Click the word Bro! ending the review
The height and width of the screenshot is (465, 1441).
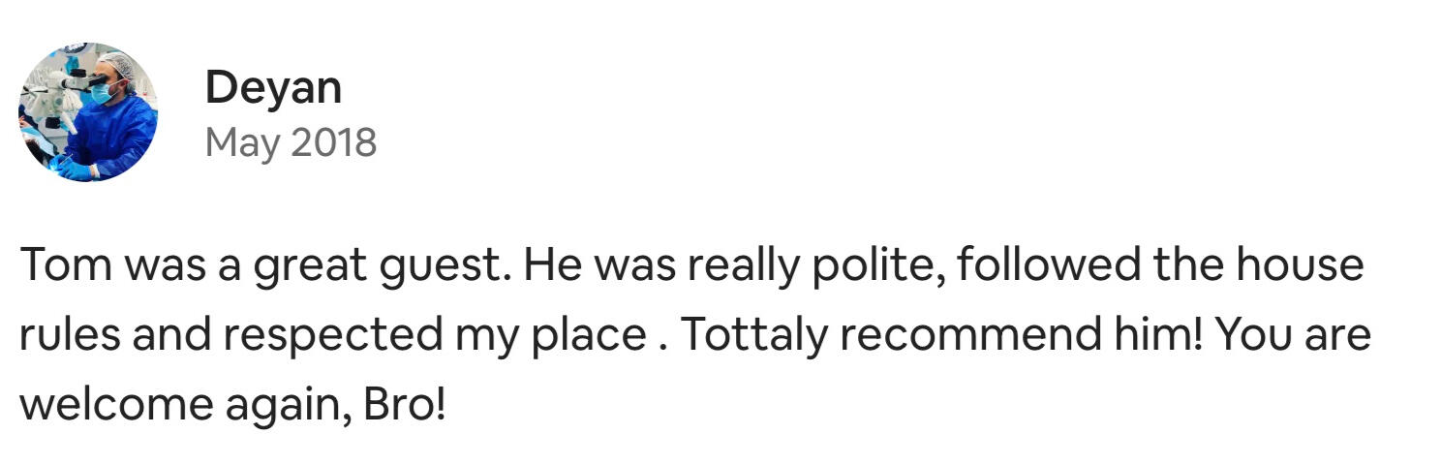click(405, 405)
